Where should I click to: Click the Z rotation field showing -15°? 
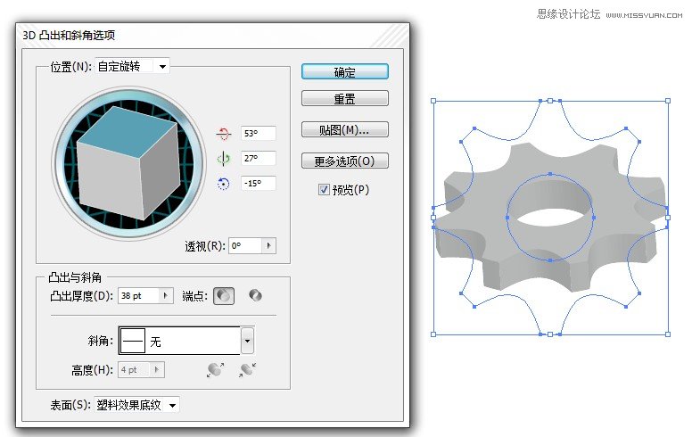[x=259, y=183]
